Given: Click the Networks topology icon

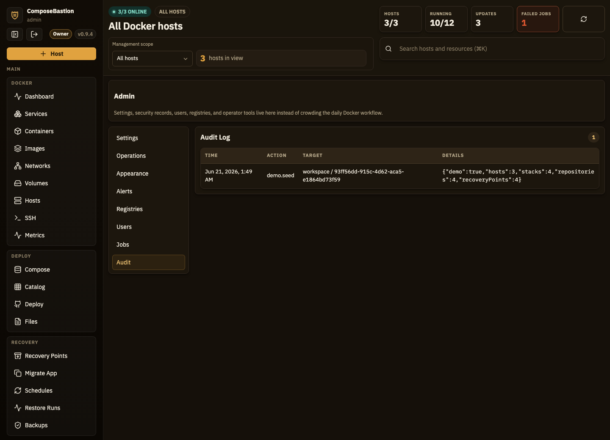Looking at the screenshot, I should tap(18, 166).
